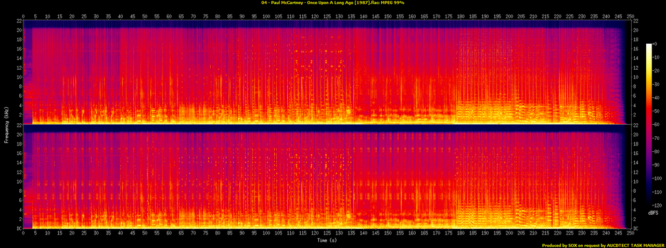Click the '-80' value on the dB scale
The width and height of the screenshot is (666, 248).
pyautogui.click(x=656, y=152)
